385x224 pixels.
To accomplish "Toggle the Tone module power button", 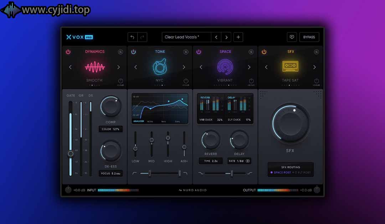I will (x=133, y=52).
